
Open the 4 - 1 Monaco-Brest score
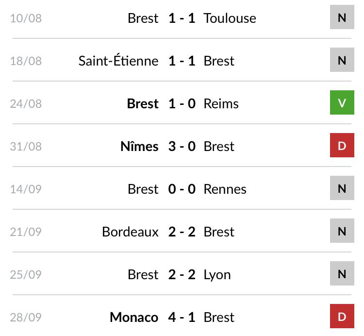tap(182, 317)
